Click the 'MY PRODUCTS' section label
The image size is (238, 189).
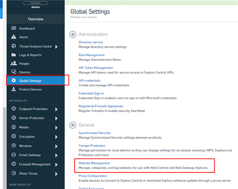pos(18,101)
